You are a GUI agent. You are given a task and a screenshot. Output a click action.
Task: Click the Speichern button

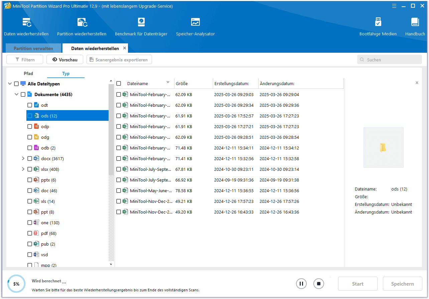pyautogui.click(x=402, y=284)
